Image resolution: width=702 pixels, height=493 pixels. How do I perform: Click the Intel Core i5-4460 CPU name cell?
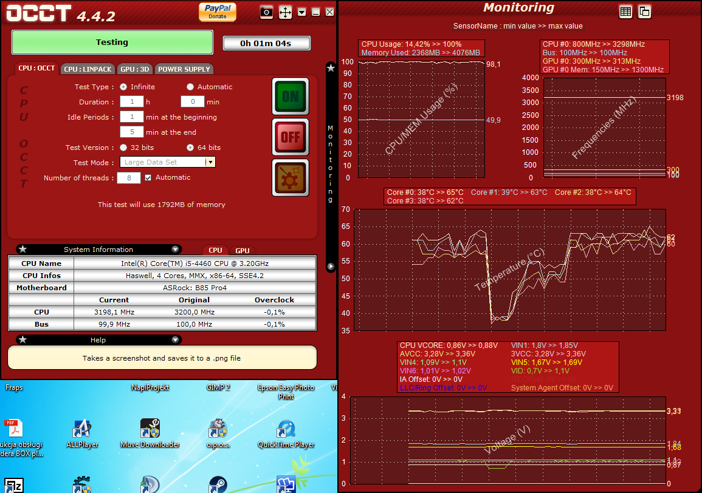point(194,263)
